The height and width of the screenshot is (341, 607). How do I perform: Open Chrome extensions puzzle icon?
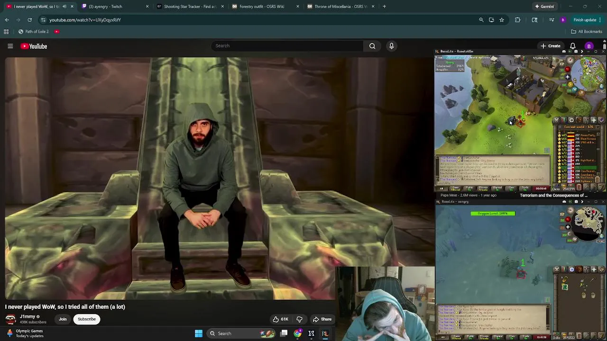point(517,20)
